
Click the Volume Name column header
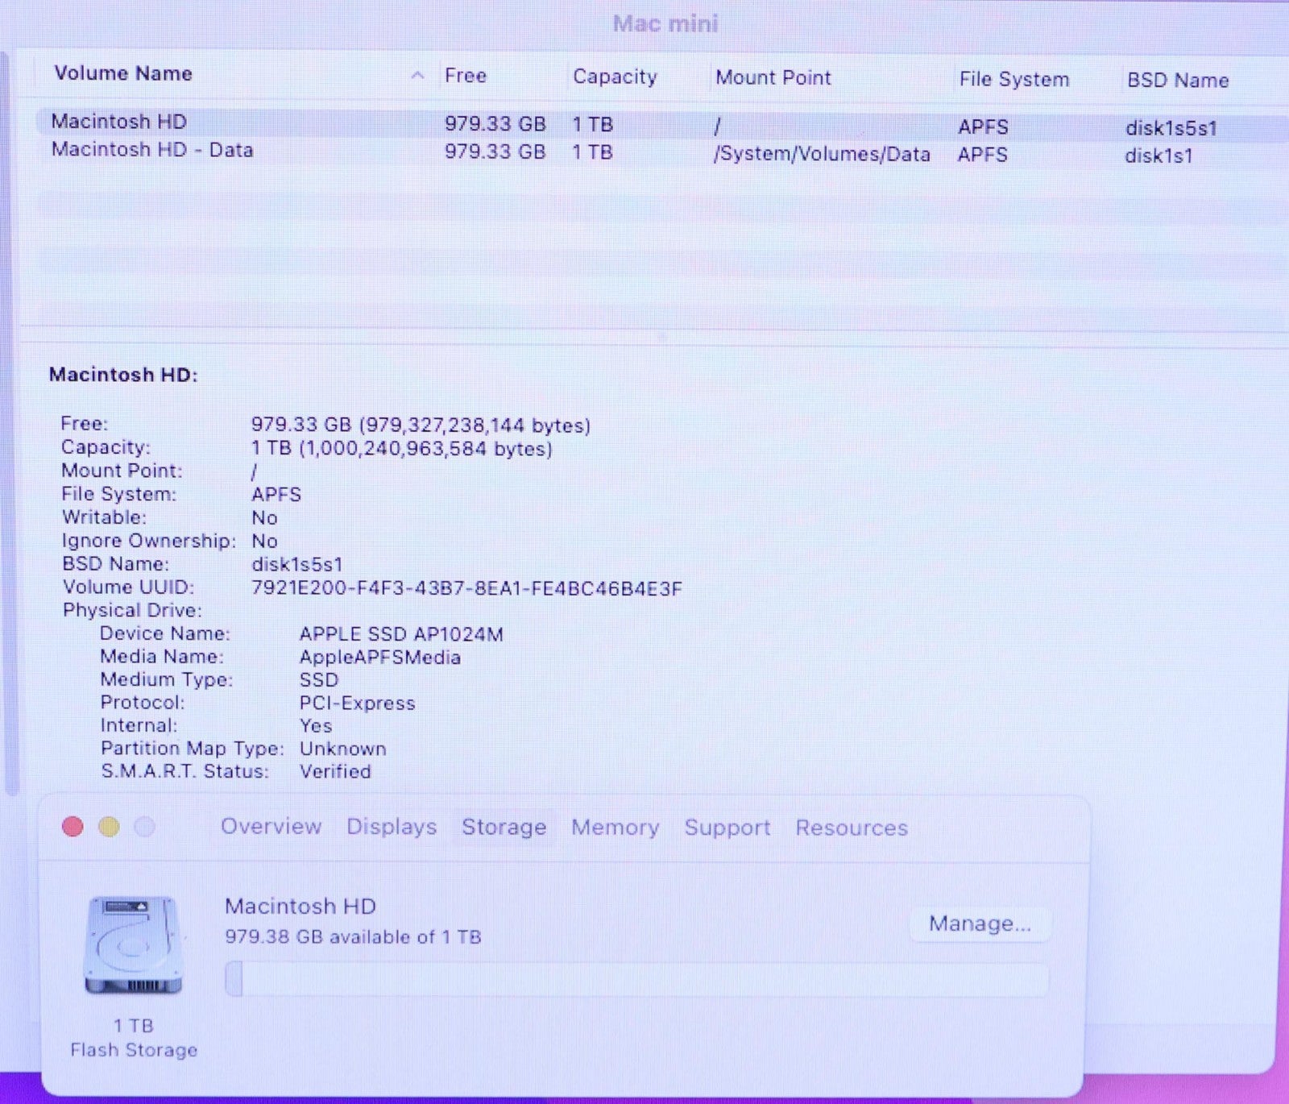[123, 73]
